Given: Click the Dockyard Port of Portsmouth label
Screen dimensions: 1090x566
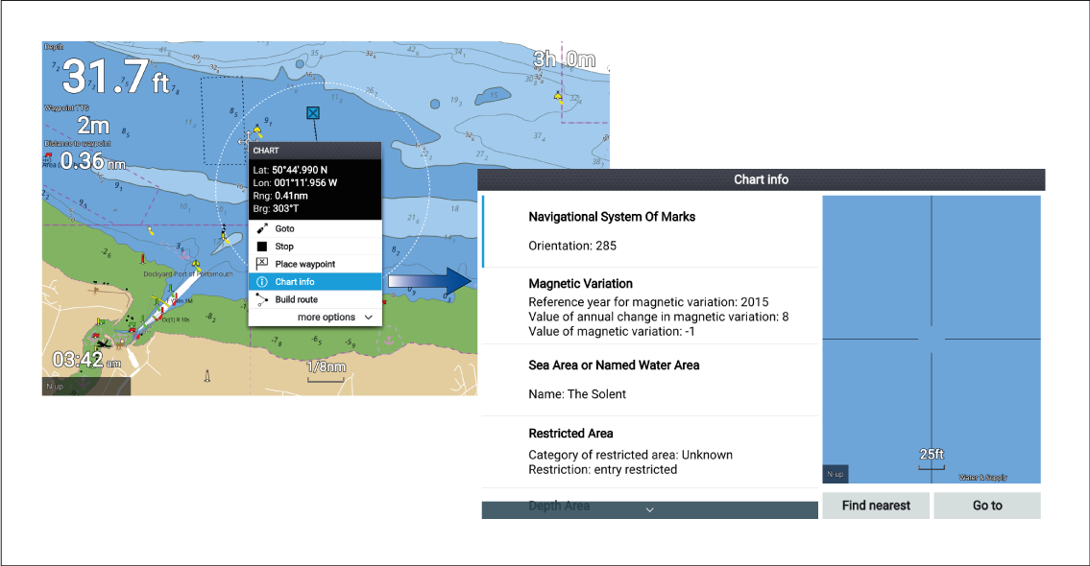Looking at the screenshot, I should pyautogui.click(x=188, y=274).
